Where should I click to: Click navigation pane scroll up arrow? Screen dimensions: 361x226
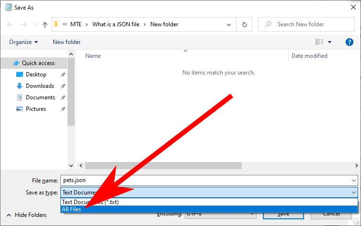71,54
